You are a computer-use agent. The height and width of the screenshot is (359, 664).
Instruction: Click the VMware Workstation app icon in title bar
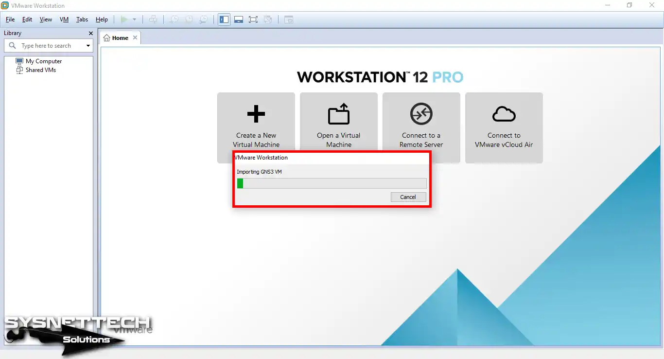[x=5, y=5]
